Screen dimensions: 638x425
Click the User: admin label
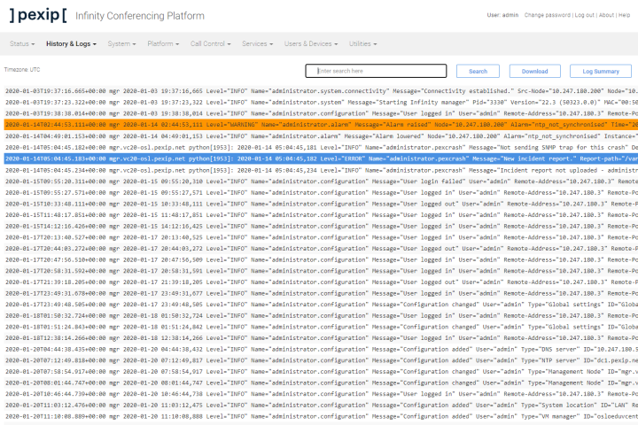(x=502, y=15)
